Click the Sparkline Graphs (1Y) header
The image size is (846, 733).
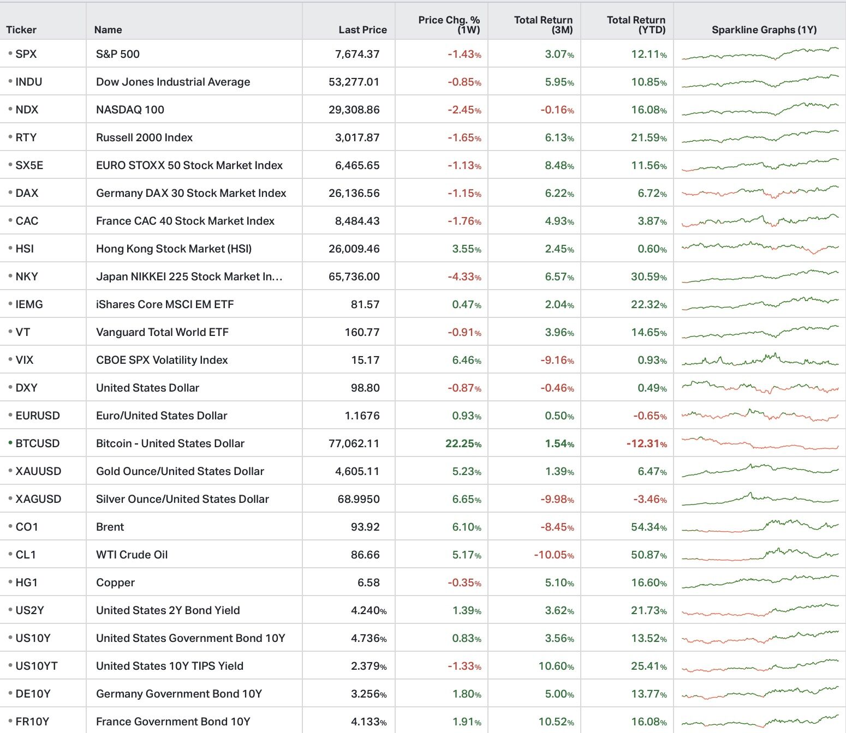(764, 29)
